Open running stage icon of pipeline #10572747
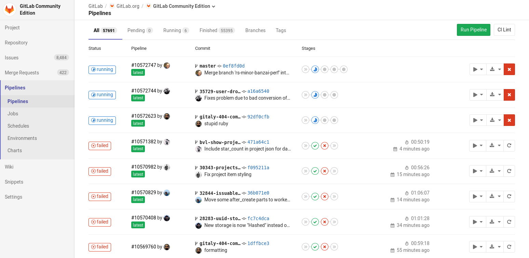The width and height of the screenshot is (529, 258). (x=315, y=69)
